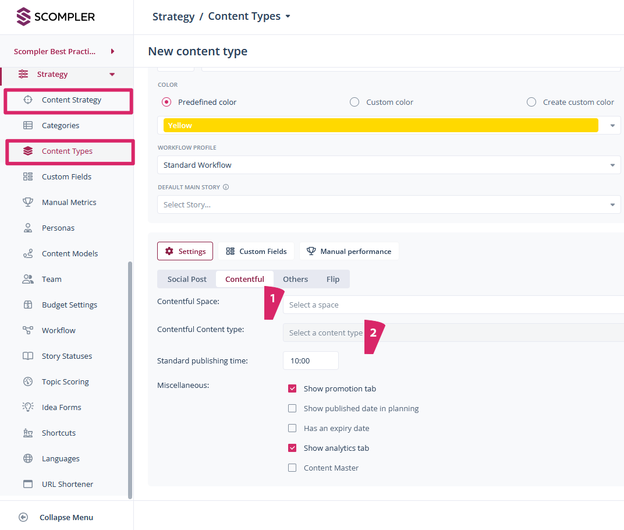Tick the Content Master checkbox
Viewport: 624px width, 530px height.
pos(292,468)
